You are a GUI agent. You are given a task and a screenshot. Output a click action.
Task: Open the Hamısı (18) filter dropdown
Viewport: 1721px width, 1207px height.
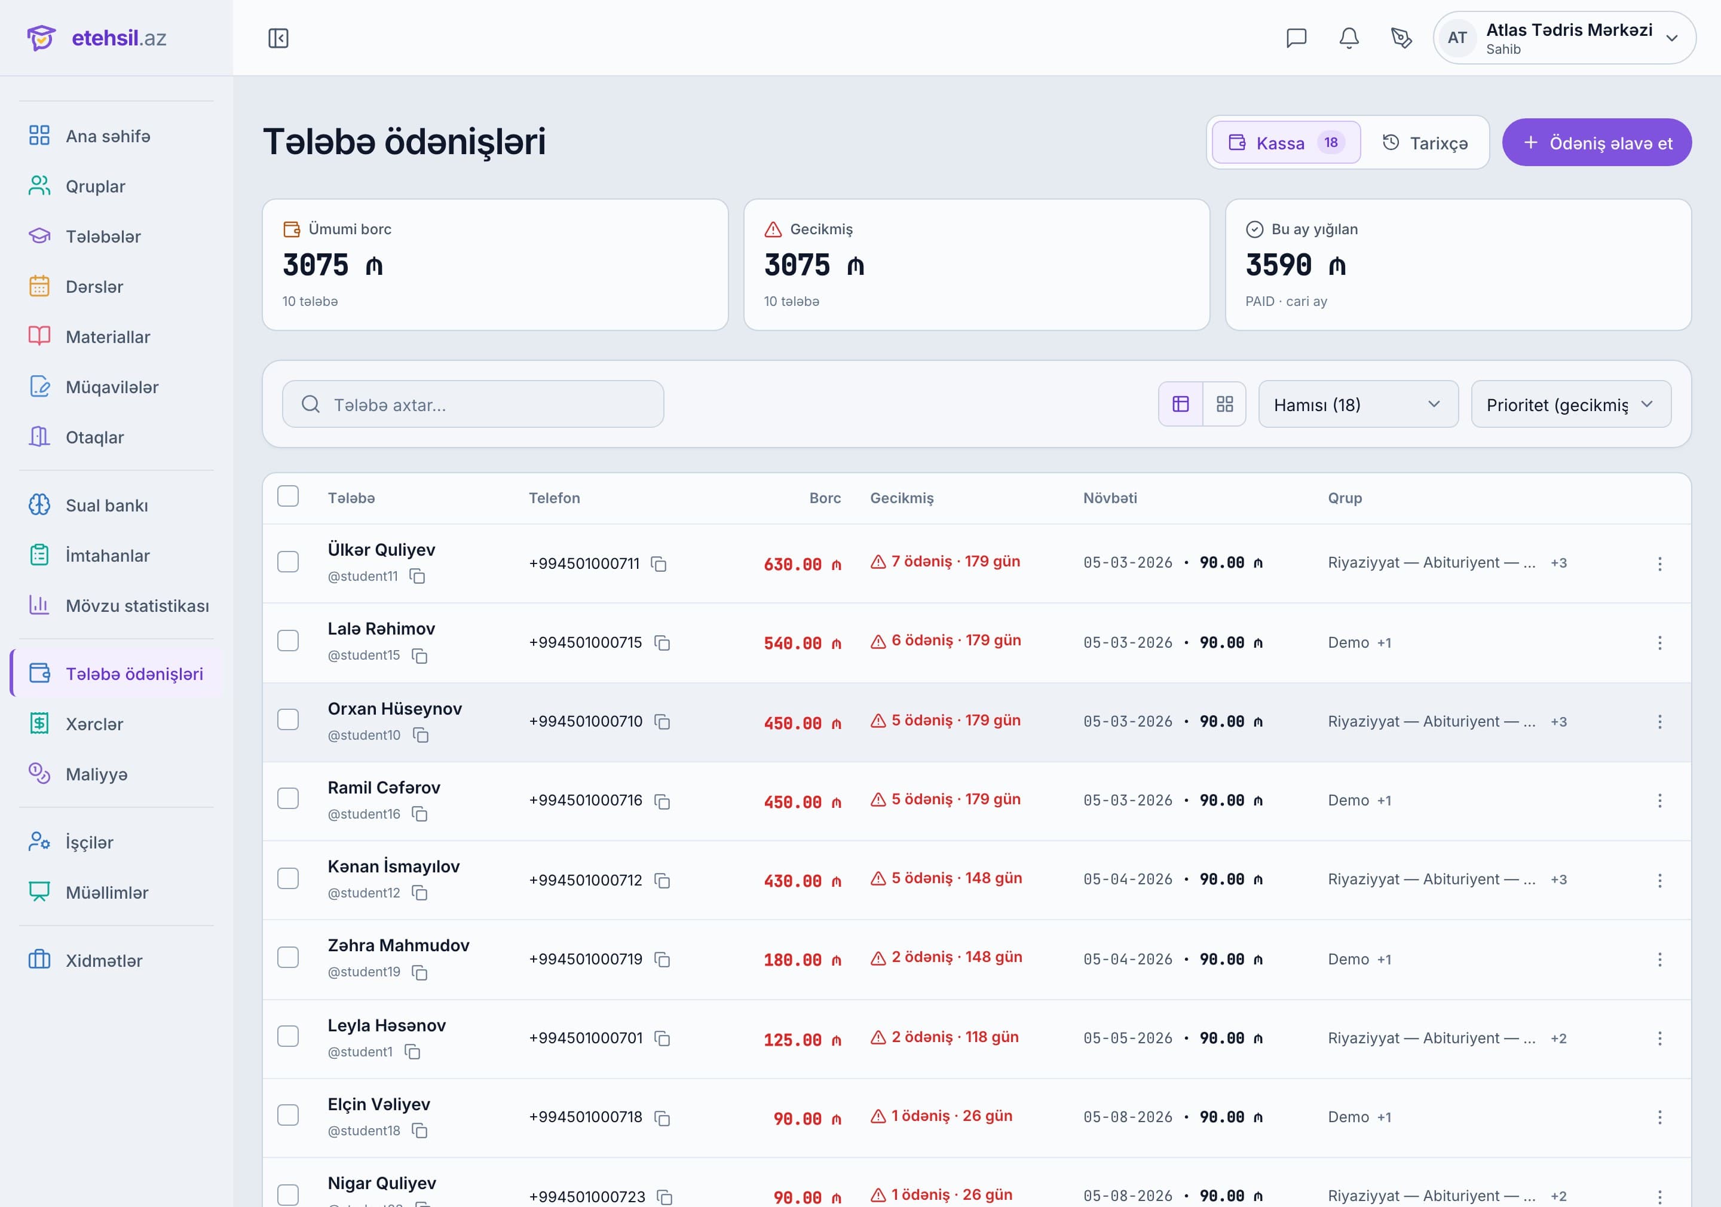tap(1358, 405)
